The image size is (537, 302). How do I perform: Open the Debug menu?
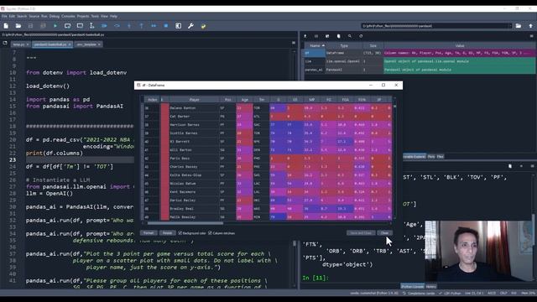tap(54, 16)
